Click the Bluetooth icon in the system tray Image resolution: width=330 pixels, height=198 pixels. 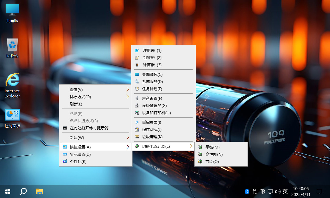(x=247, y=192)
